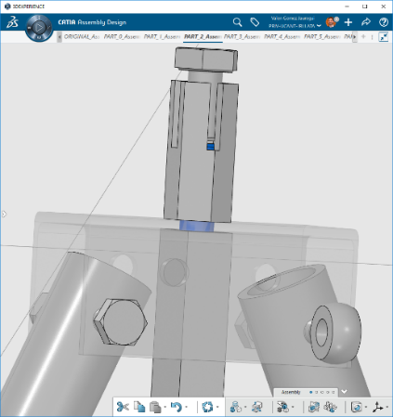Screen dimensions: 393x417
Task: Open the Update options dropdown arrow
Action: [x=217, y=407]
